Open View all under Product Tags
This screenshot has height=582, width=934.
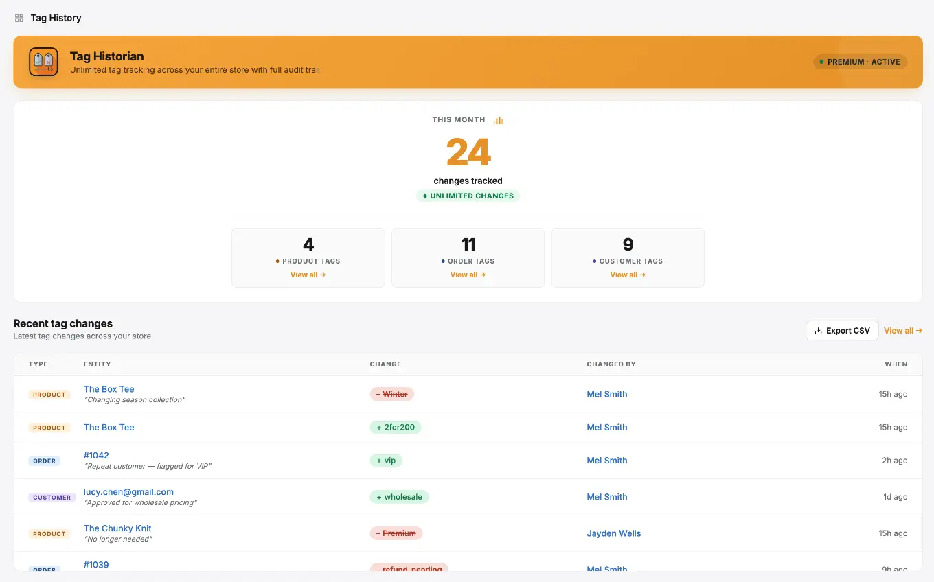tap(308, 275)
